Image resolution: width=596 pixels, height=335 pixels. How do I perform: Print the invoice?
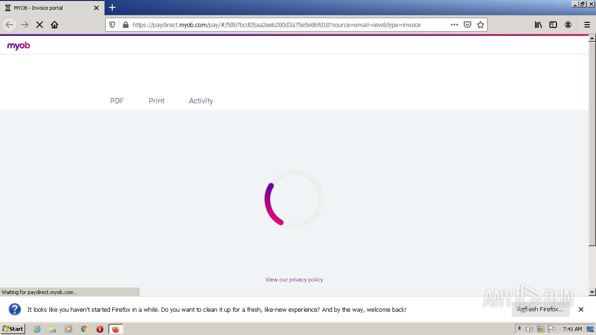tap(156, 100)
